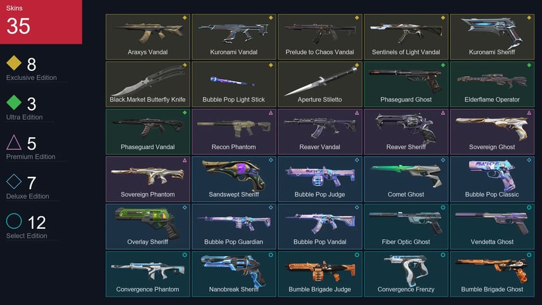542x305 pixels.
Task: Click the Skins 35 red header box
Action: pyautogui.click(x=41, y=22)
